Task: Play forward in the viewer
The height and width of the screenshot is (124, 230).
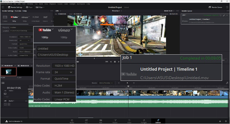Action: (119, 62)
